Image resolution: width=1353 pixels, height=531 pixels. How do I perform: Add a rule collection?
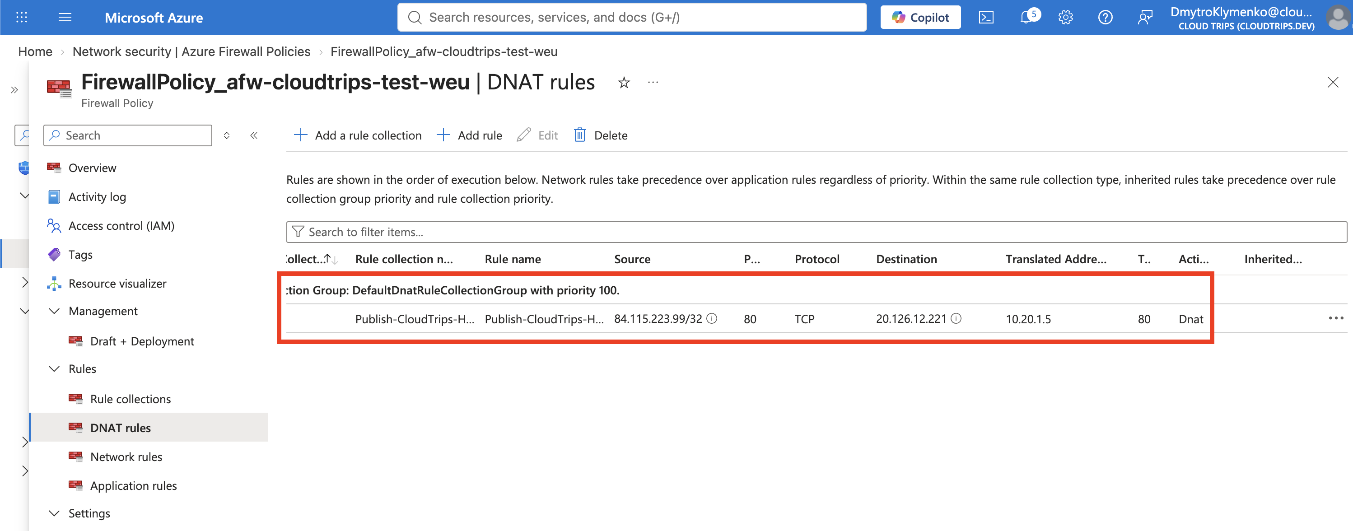(x=357, y=135)
